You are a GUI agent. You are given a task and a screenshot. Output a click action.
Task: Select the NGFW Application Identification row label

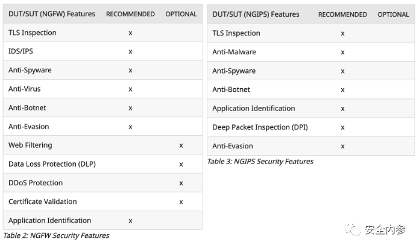(x=49, y=220)
